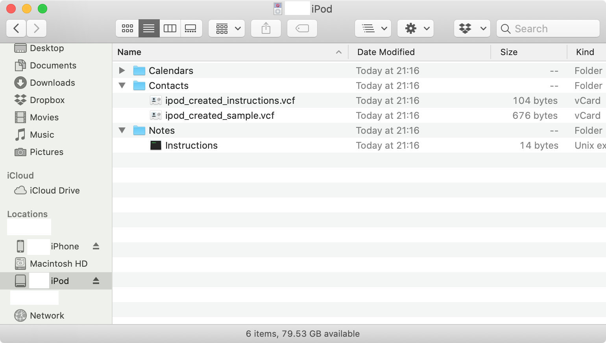Select the Instructions executable file icon

tap(156, 145)
